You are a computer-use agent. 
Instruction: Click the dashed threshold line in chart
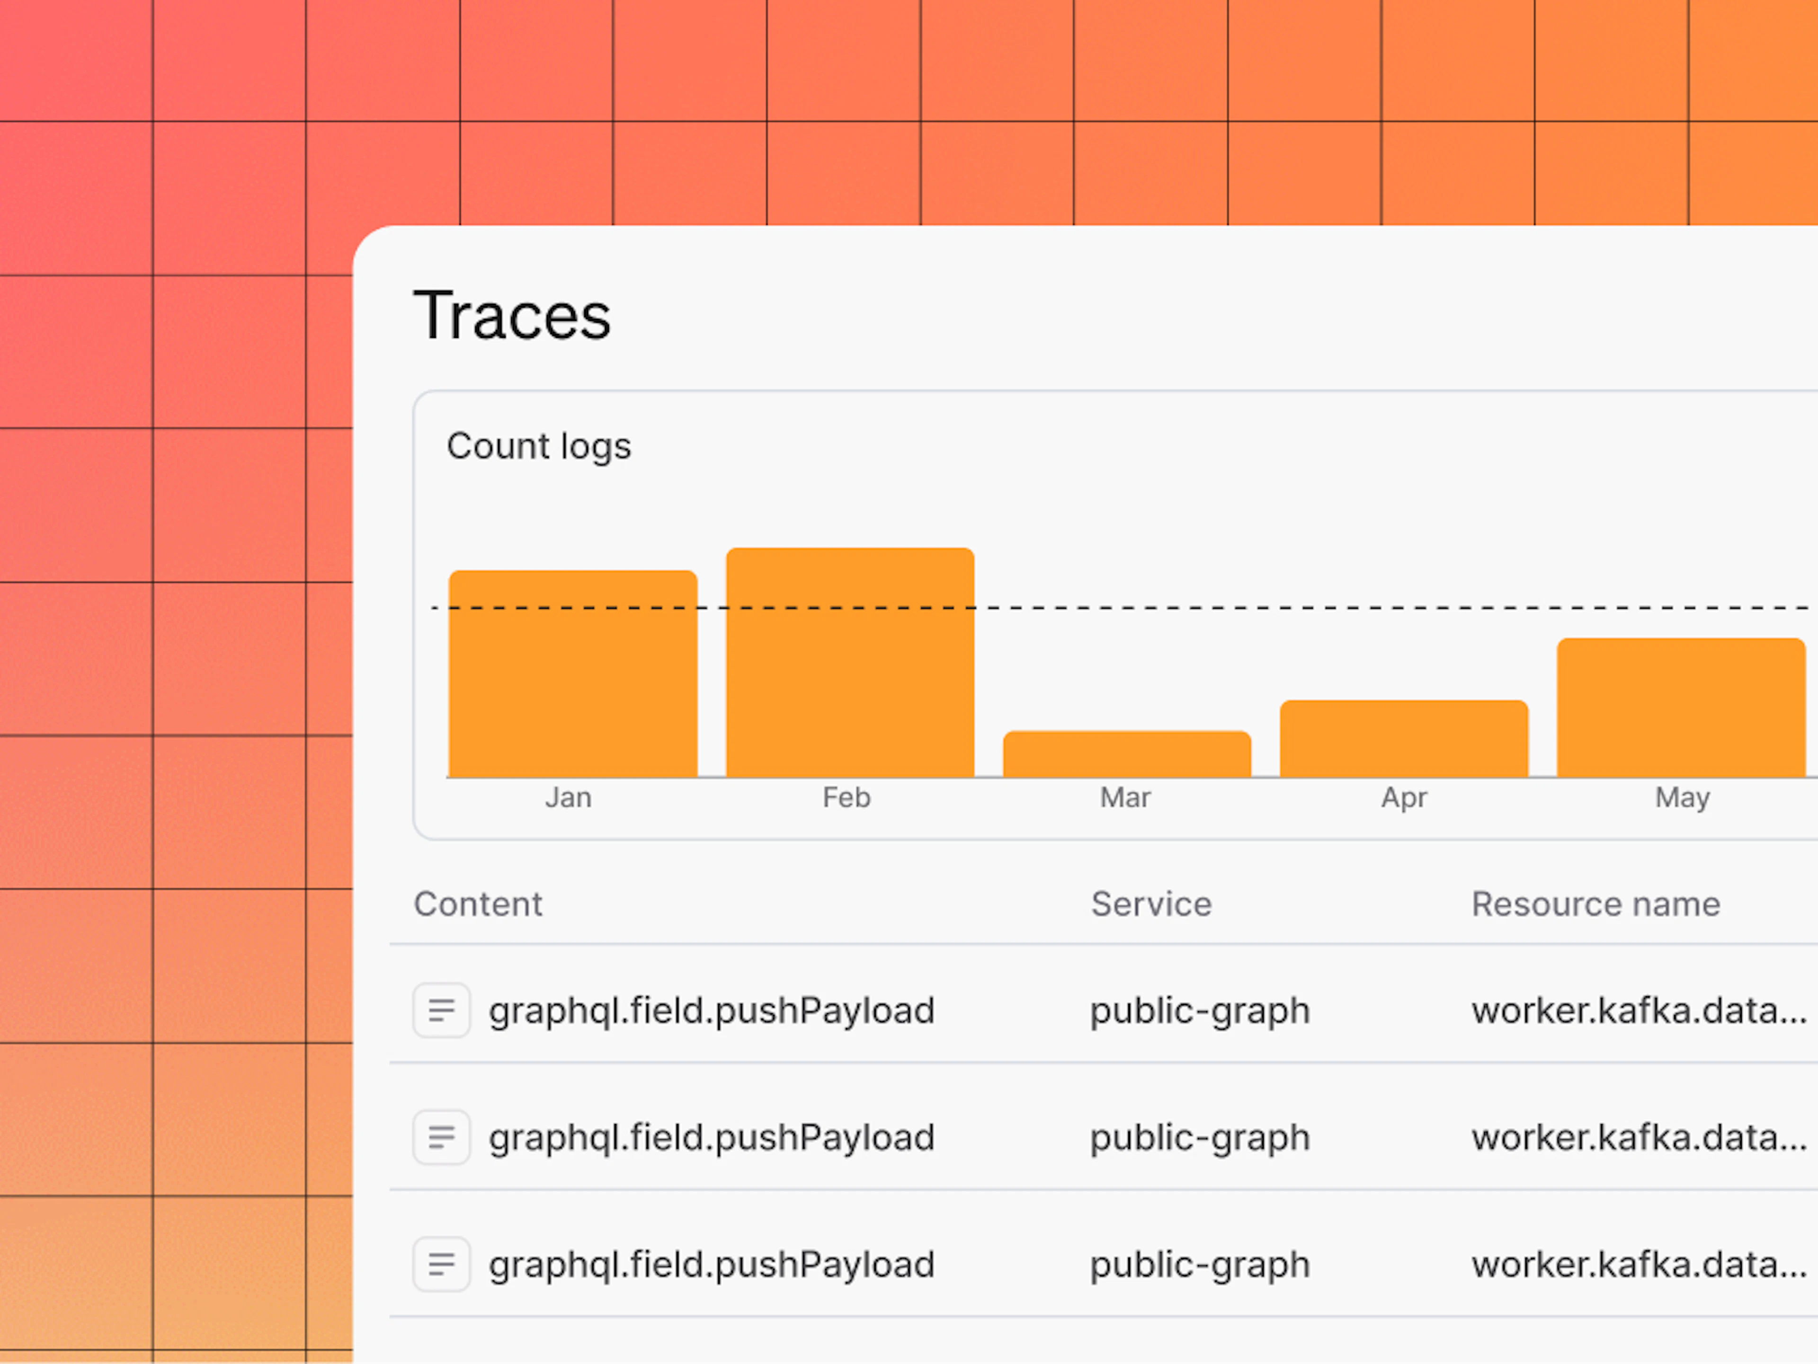pos(1122,608)
